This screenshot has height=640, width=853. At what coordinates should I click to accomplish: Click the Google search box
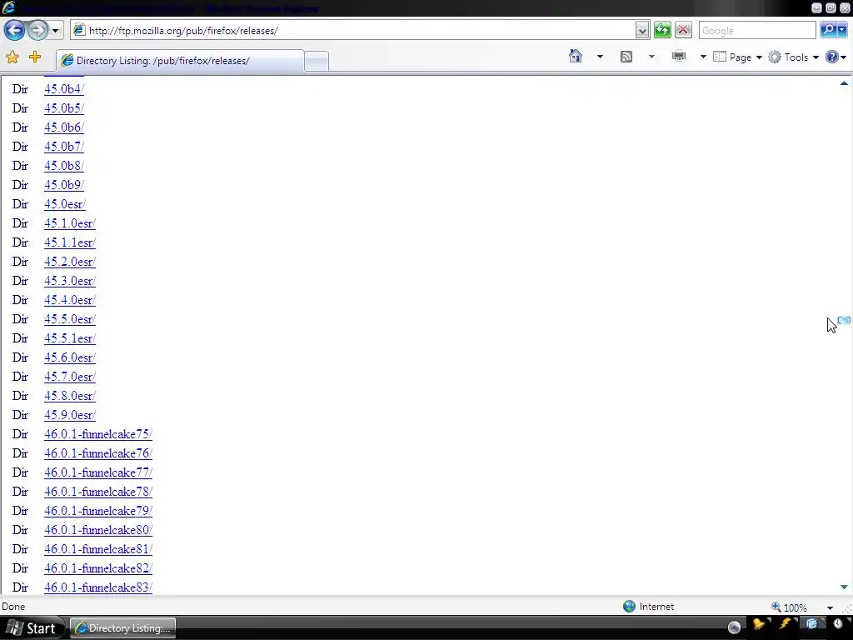(x=757, y=31)
